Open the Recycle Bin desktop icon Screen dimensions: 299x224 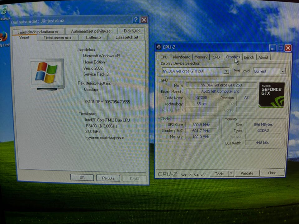4,13
